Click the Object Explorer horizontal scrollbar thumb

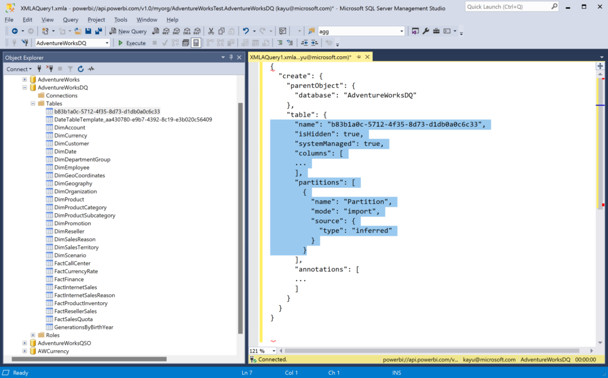tap(89, 359)
